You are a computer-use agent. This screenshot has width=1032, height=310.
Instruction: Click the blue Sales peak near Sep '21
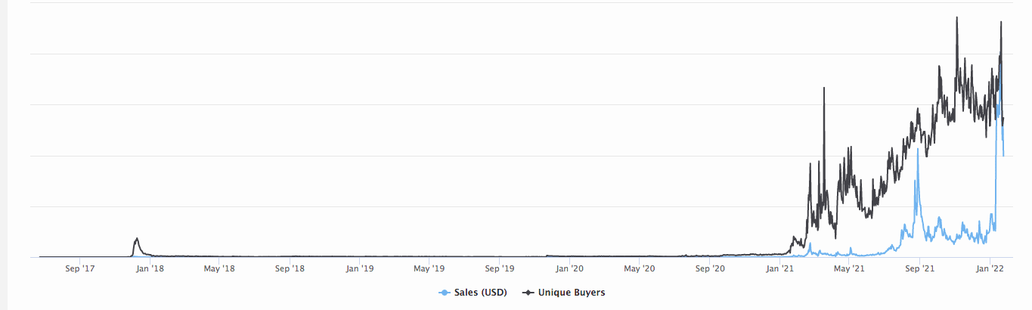(x=917, y=151)
